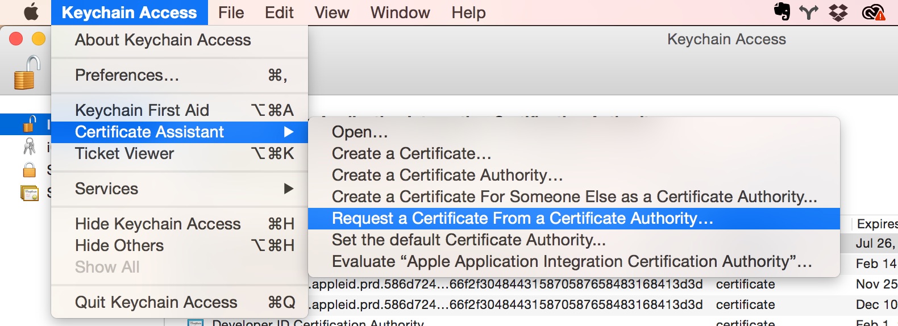The width and height of the screenshot is (898, 326).
Task: Click the fork-shaped menu bar icon
Action: tap(809, 12)
